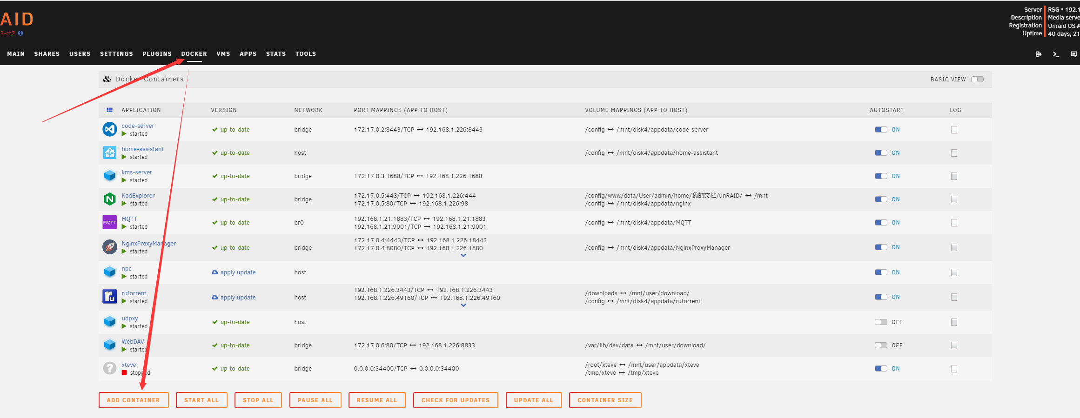
Task: Enable autostart for WebDAV
Action: click(881, 345)
